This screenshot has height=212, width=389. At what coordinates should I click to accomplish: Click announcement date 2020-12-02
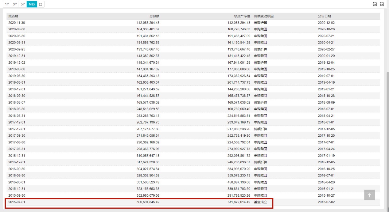point(326,23)
